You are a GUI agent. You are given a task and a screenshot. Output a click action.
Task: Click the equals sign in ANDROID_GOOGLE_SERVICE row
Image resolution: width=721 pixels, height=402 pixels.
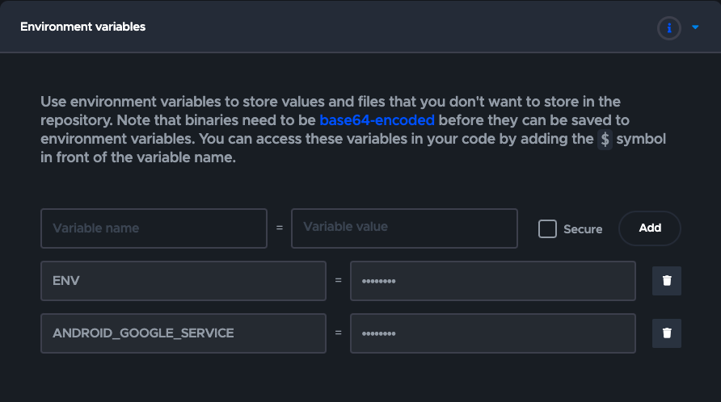[338, 333]
